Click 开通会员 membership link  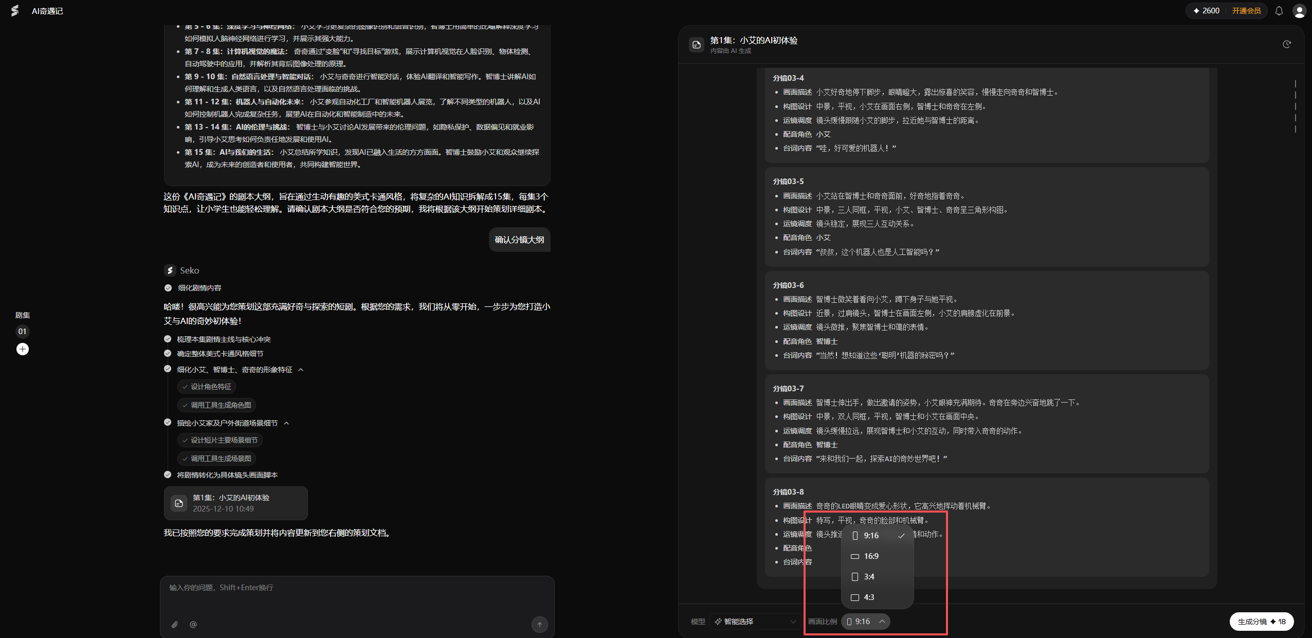pos(1246,11)
